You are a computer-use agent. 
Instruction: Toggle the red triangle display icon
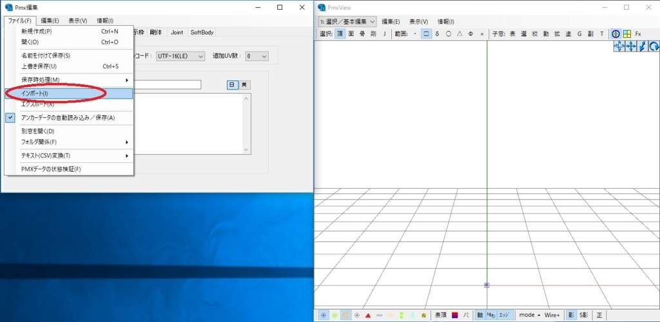tap(368, 315)
